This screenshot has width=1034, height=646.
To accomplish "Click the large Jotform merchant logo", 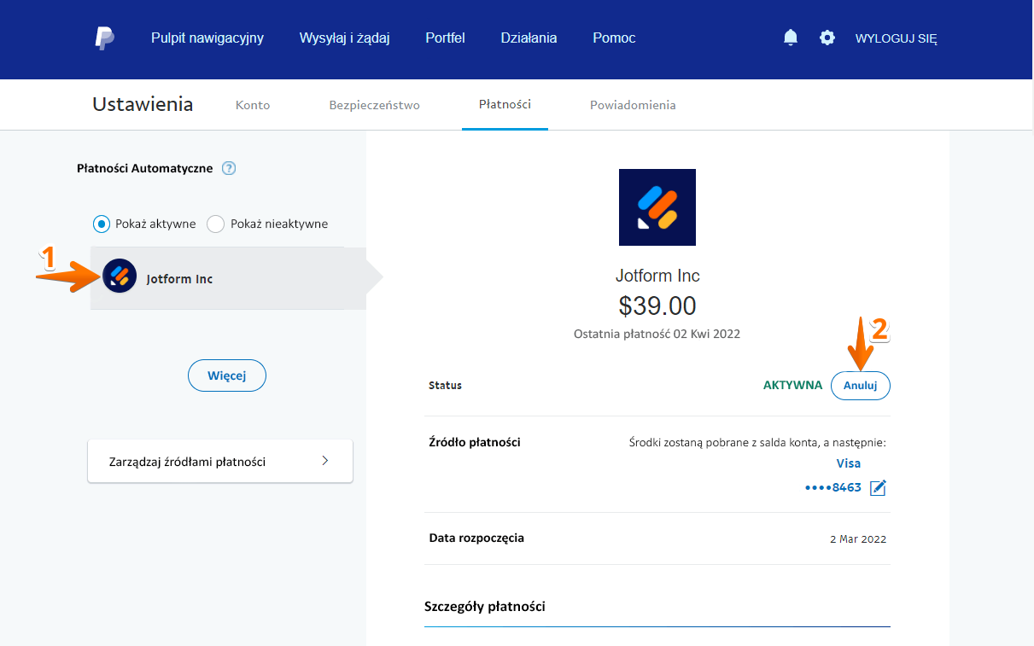I will tap(657, 207).
